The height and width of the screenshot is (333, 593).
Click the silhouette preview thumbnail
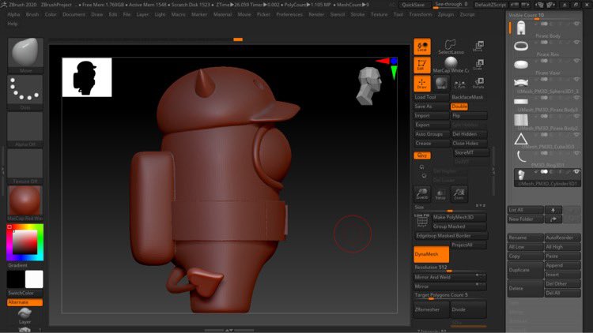[x=87, y=77]
